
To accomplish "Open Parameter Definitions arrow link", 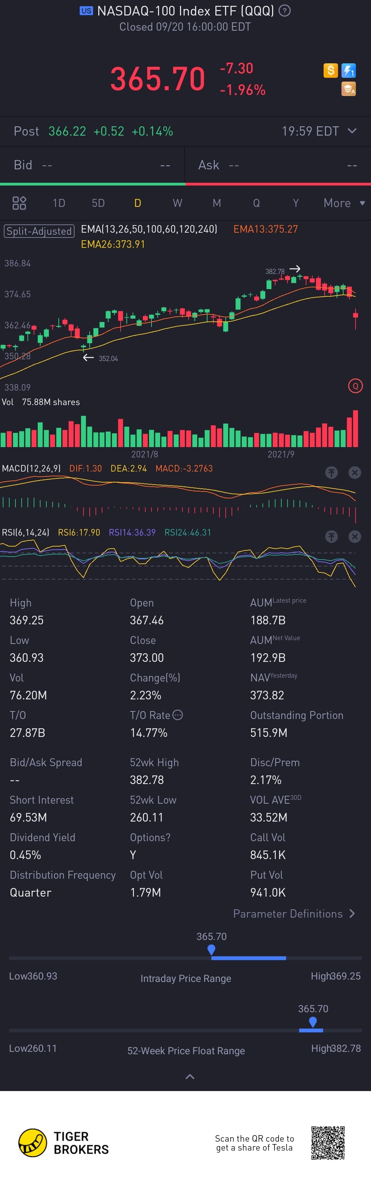I will tap(294, 913).
